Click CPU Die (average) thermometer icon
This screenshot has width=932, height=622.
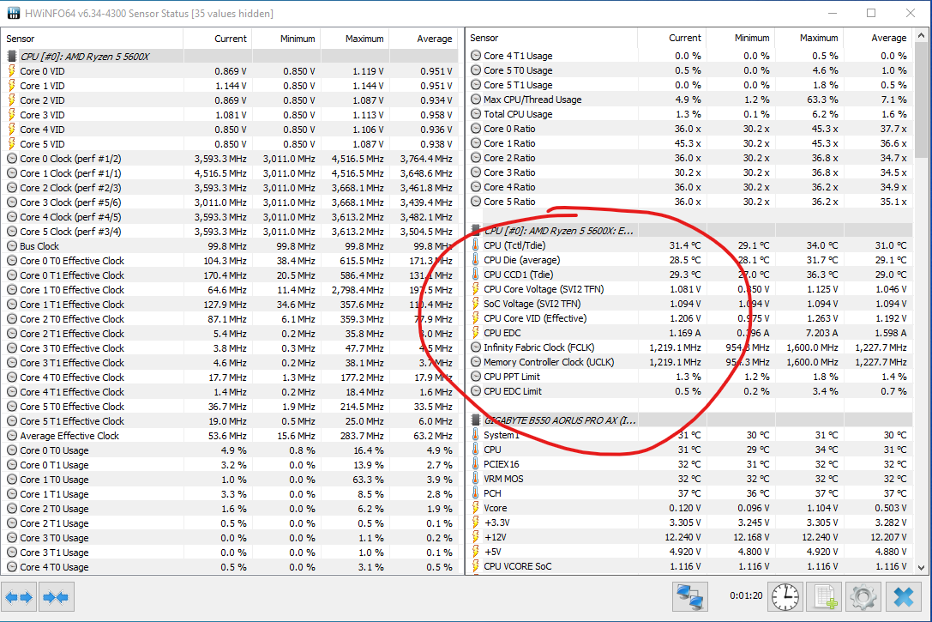(x=476, y=260)
